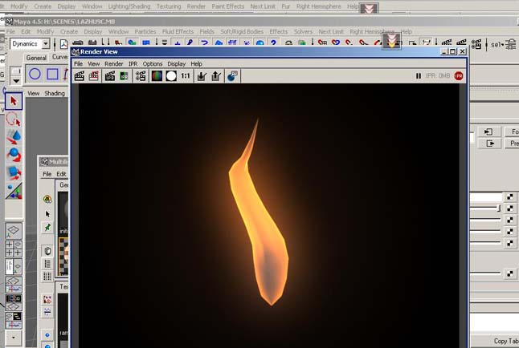
Task: Open Maya Fields menu
Action: point(206,32)
